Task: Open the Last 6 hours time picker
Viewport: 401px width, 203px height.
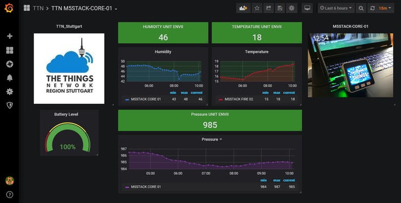Action: (336, 8)
